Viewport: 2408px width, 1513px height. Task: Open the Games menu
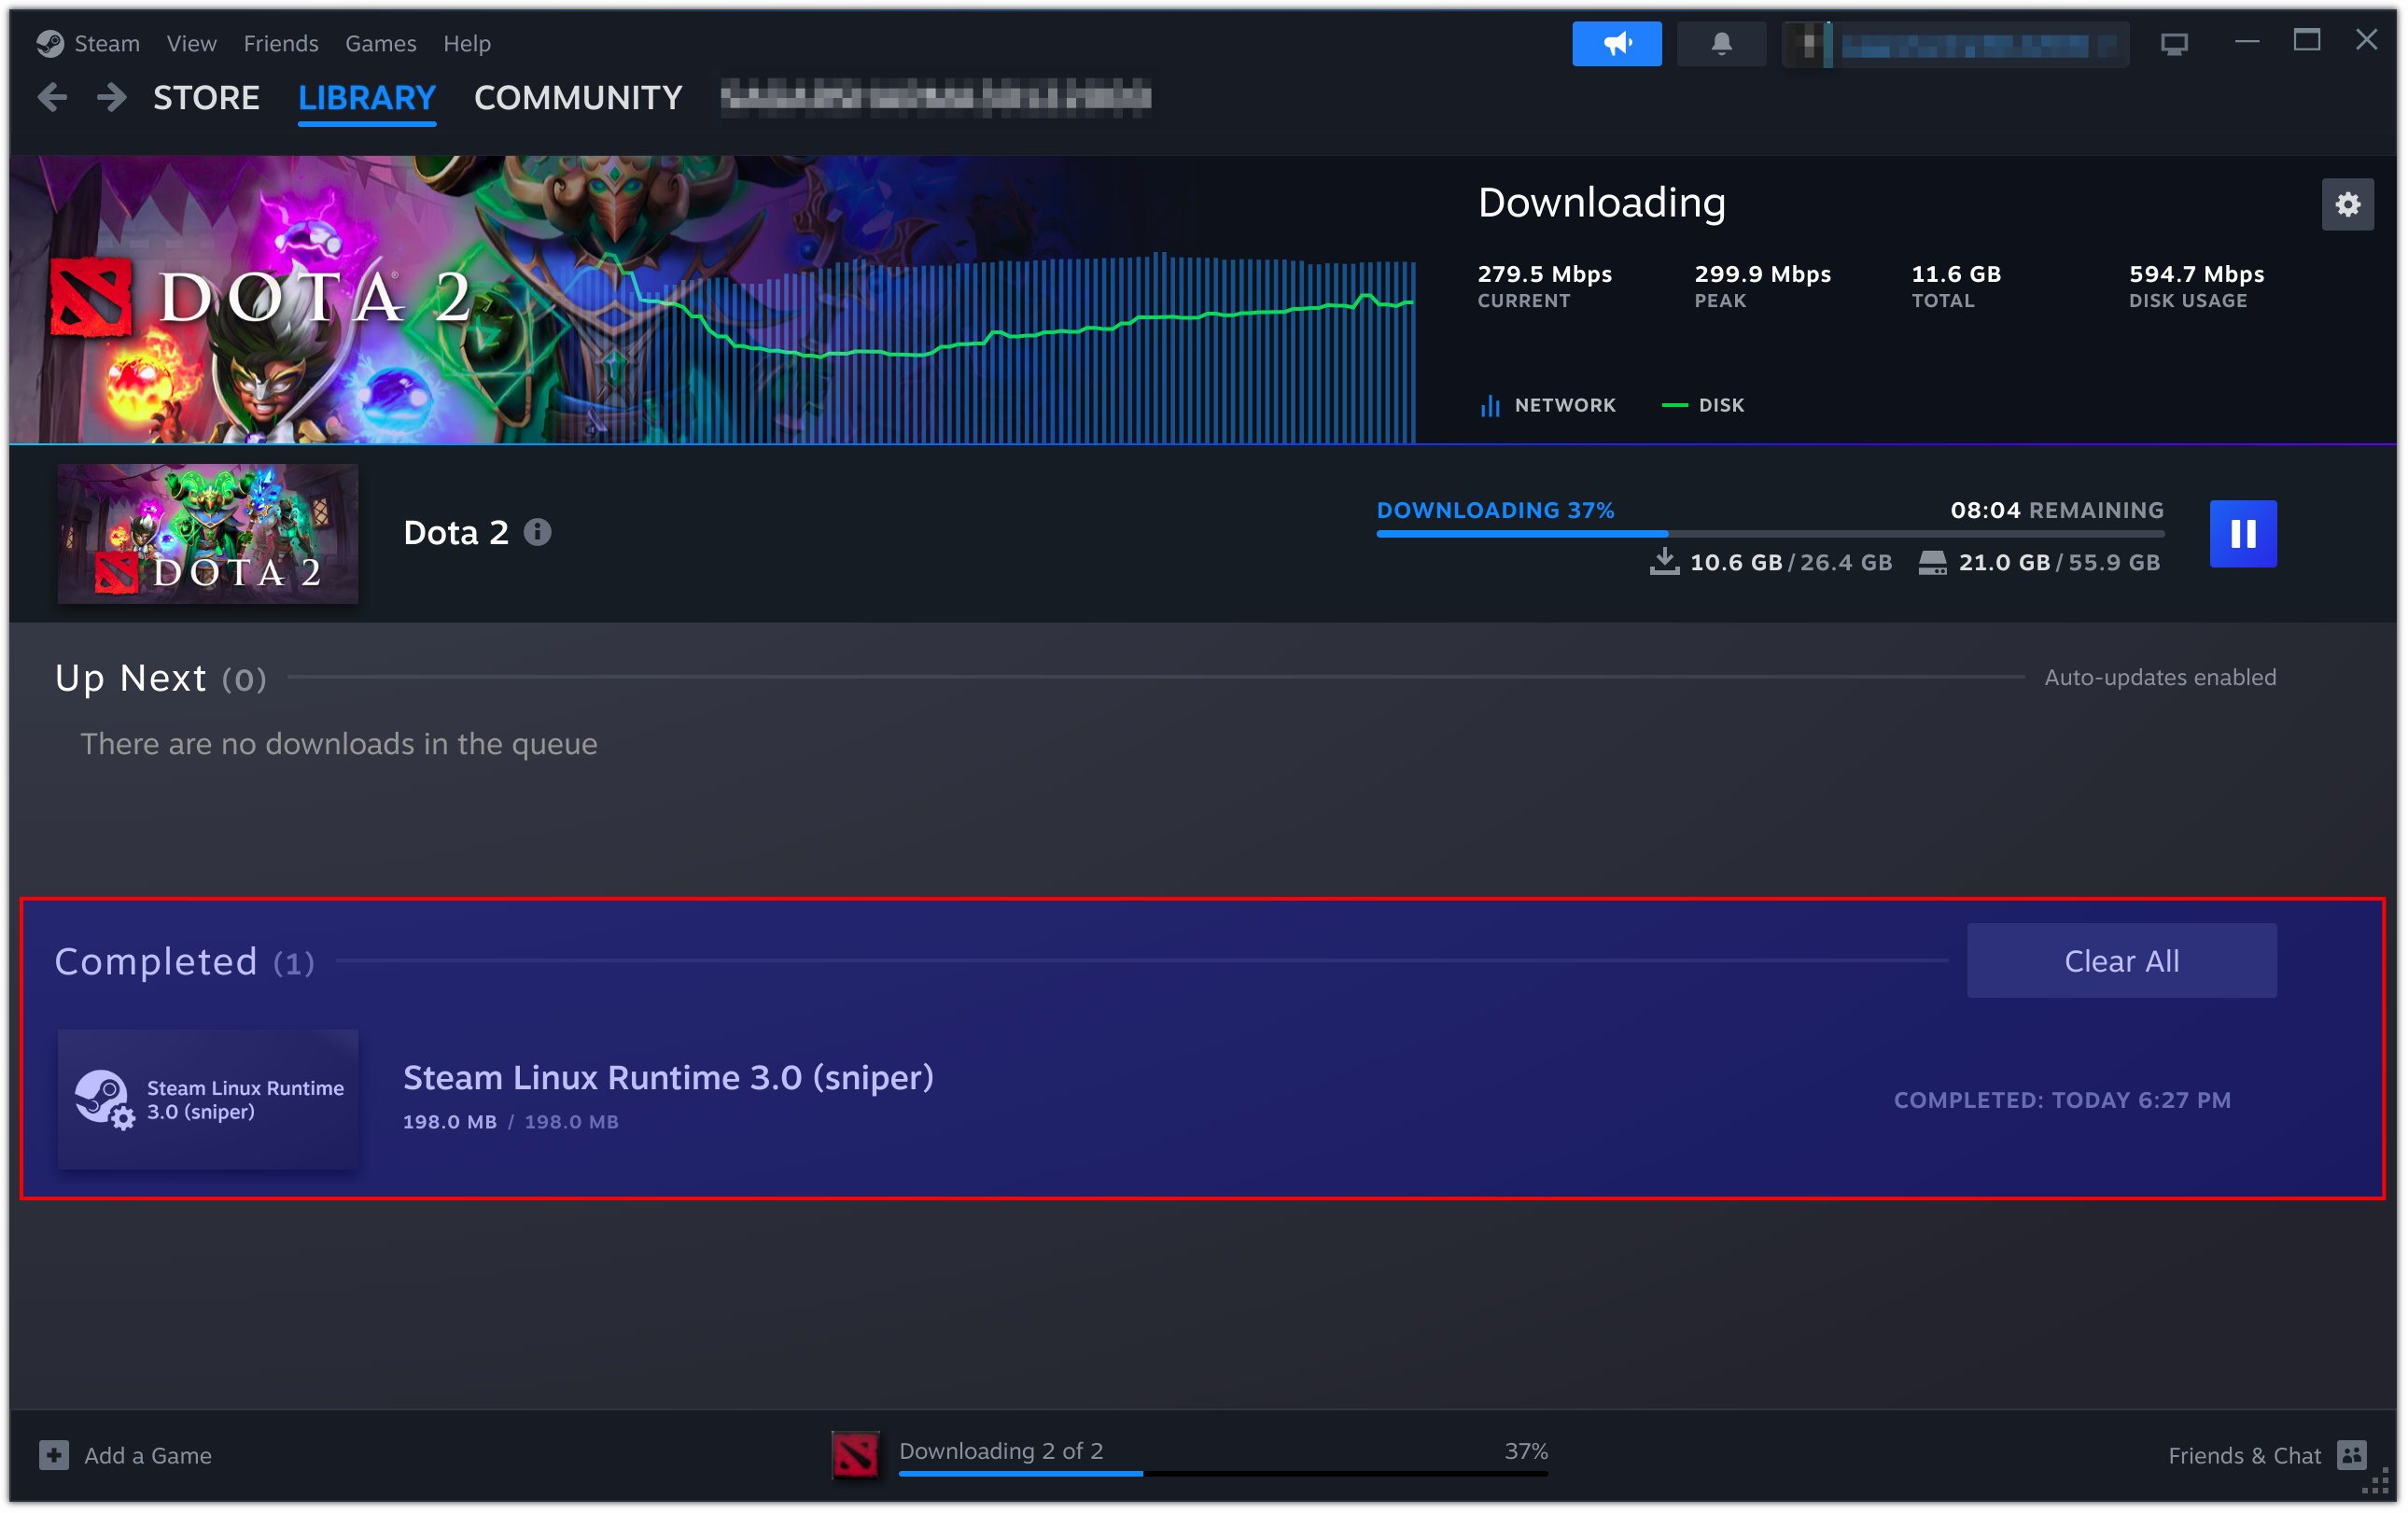[380, 43]
